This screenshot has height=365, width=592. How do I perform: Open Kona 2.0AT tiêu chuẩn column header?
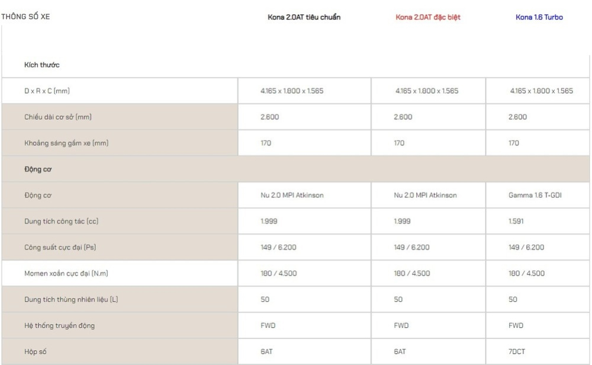[304, 17]
